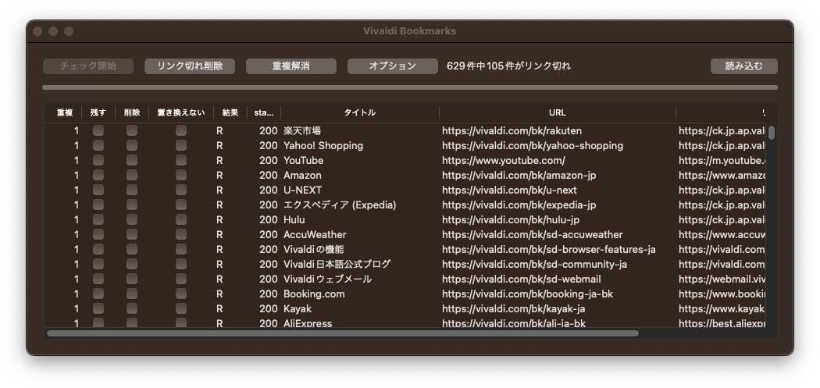Check 削除 box for 楽天市場 row
820x388 pixels.
(132, 130)
